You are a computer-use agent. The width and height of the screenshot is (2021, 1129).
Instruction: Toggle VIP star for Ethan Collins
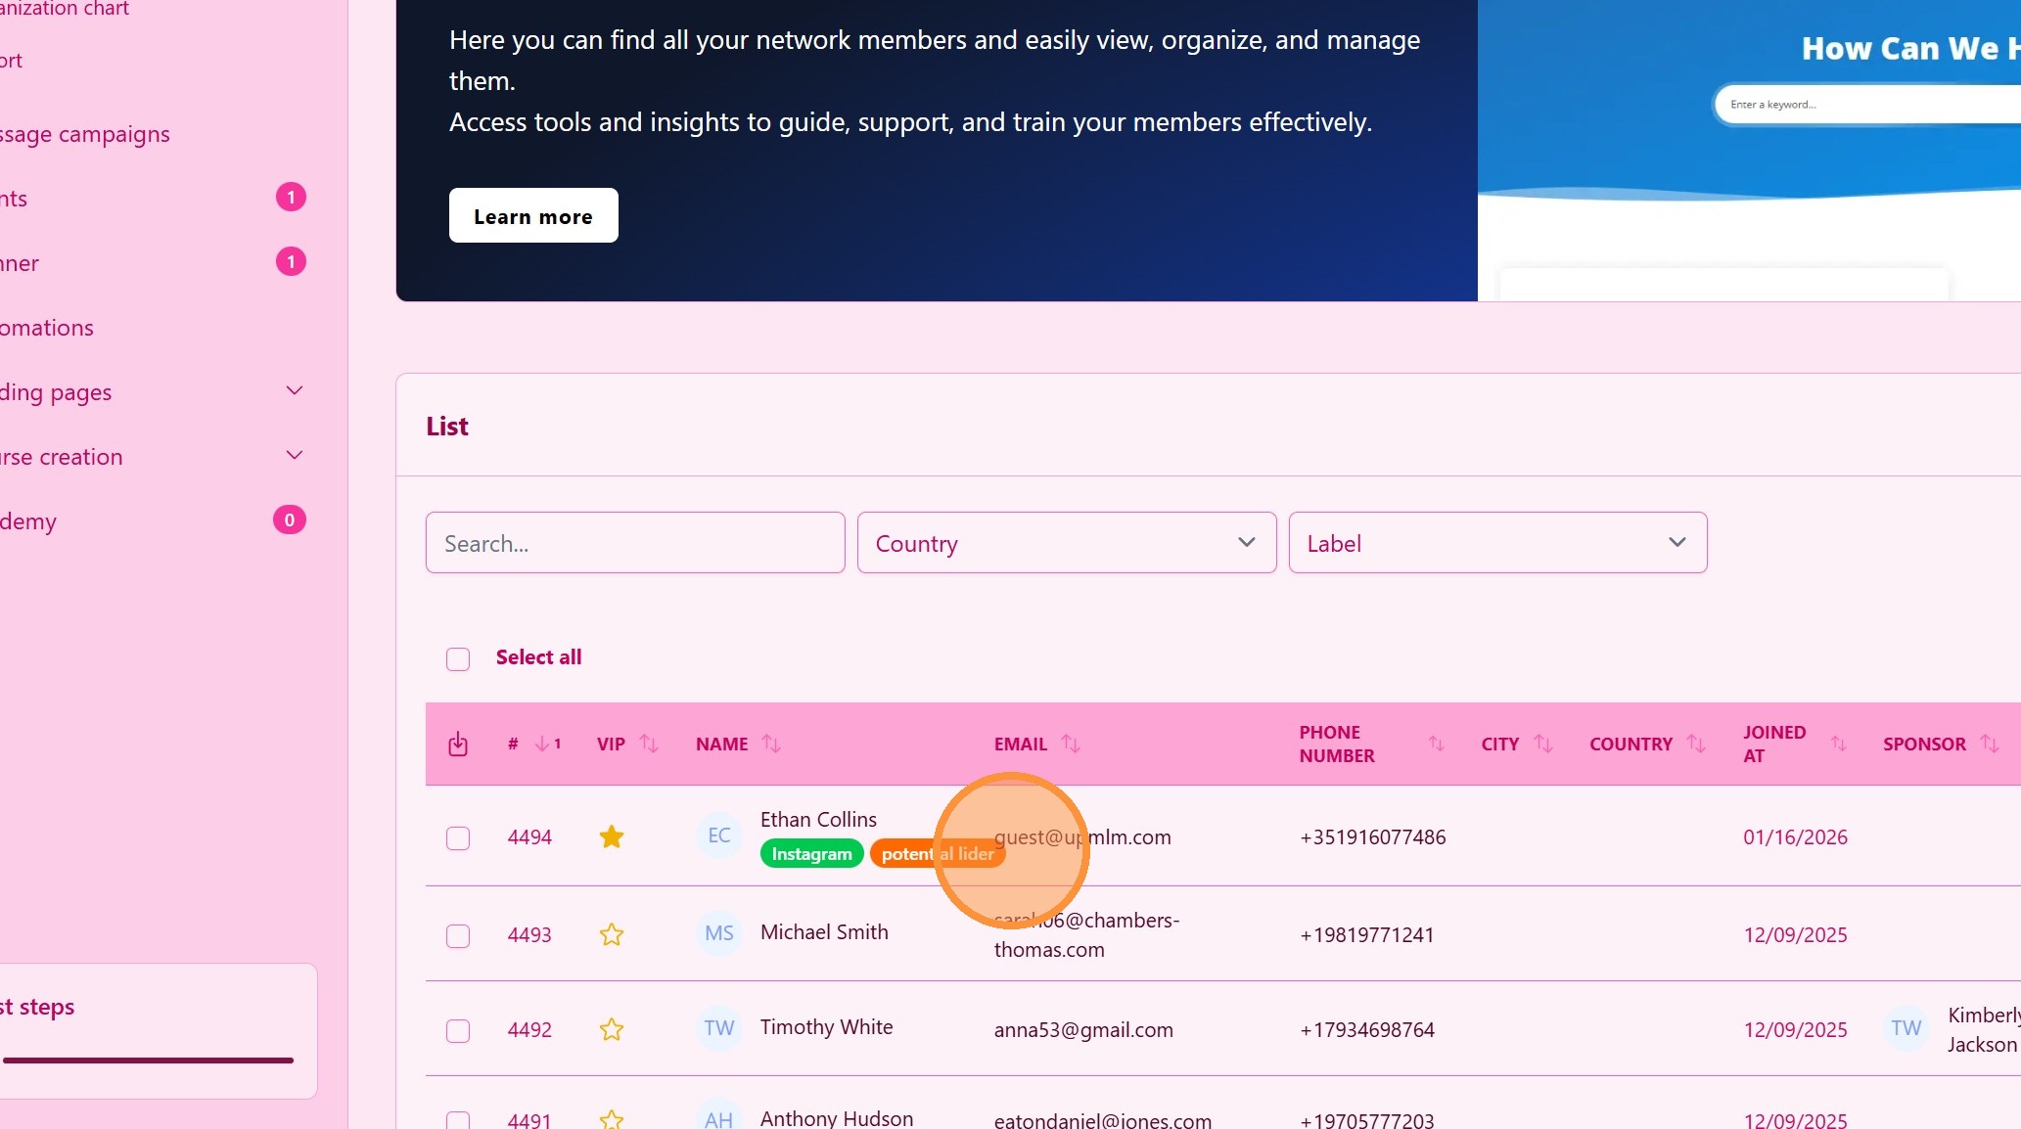[x=612, y=837]
